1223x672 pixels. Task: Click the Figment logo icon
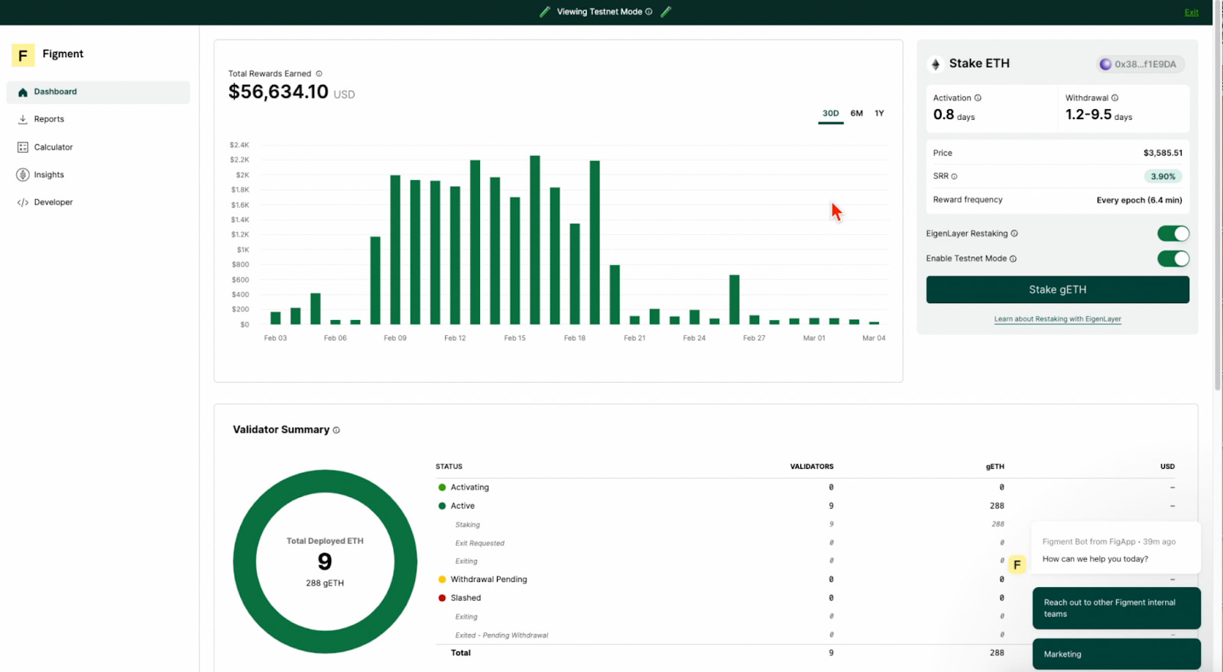[x=23, y=55]
